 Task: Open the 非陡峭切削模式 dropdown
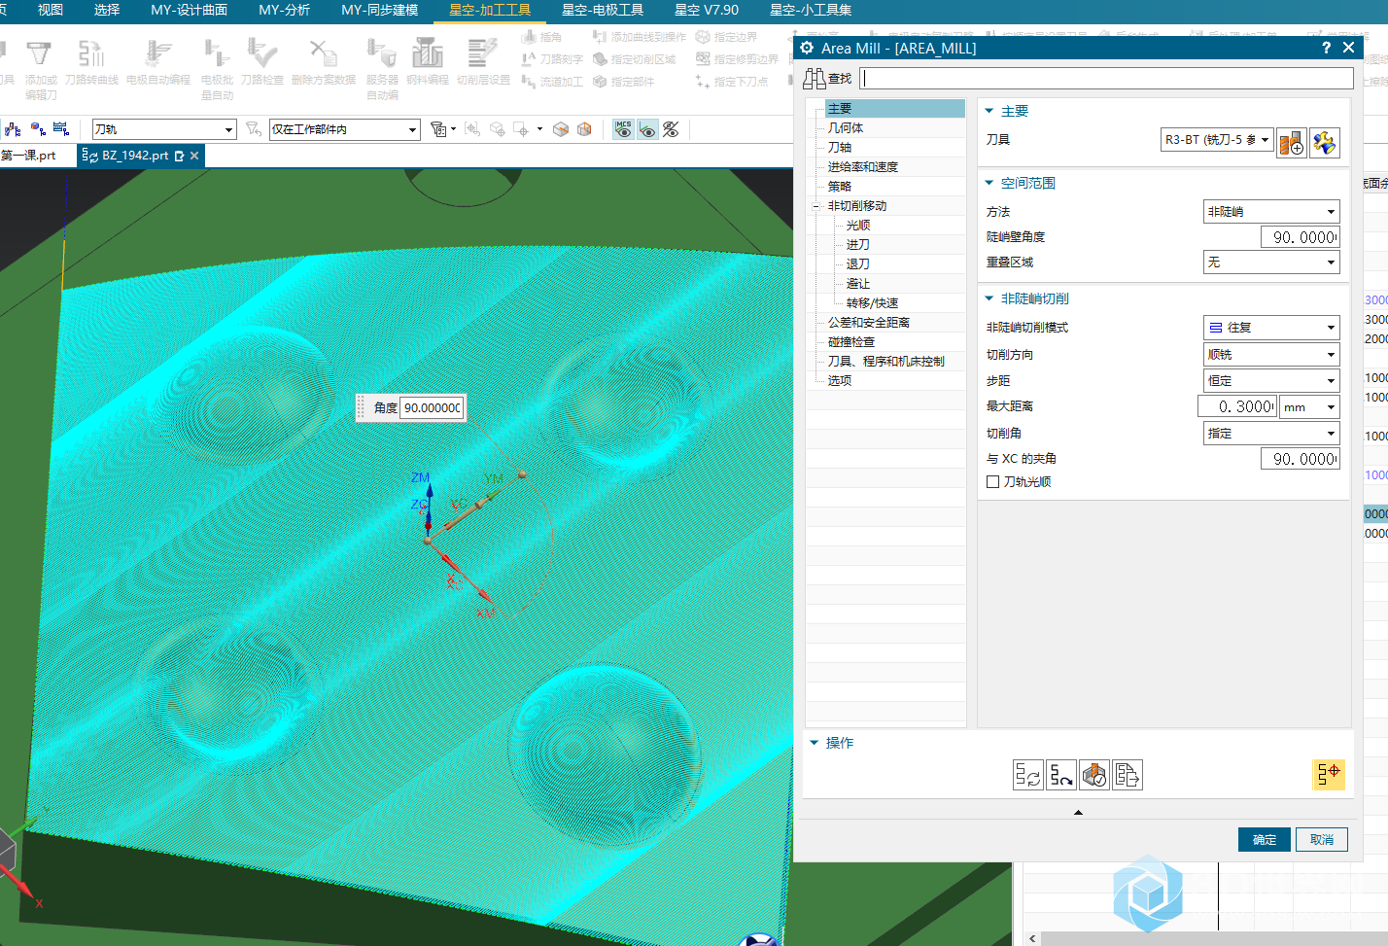pos(1271,328)
